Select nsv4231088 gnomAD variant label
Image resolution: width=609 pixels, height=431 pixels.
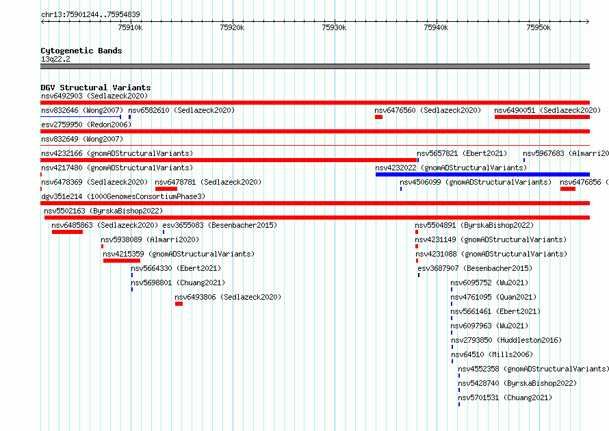[x=491, y=254]
